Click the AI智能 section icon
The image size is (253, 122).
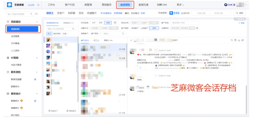click(x=8, y=58)
